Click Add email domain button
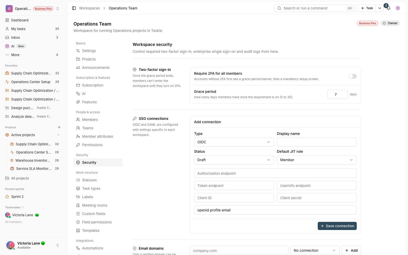 pyautogui.click(x=351, y=250)
